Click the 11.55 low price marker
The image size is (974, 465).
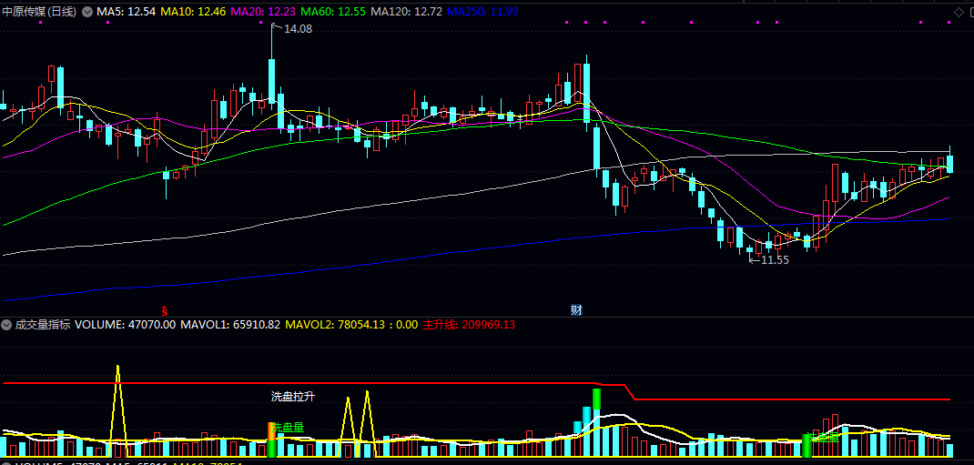pyautogui.click(x=775, y=260)
